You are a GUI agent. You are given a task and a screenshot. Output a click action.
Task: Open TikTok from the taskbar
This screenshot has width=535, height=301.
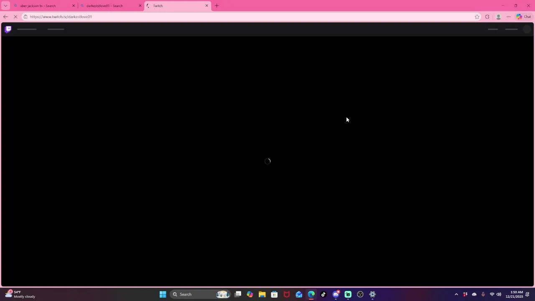324,294
